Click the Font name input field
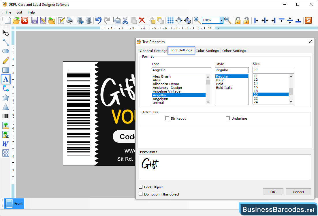This screenshot has height=216, width=318. click(181, 70)
